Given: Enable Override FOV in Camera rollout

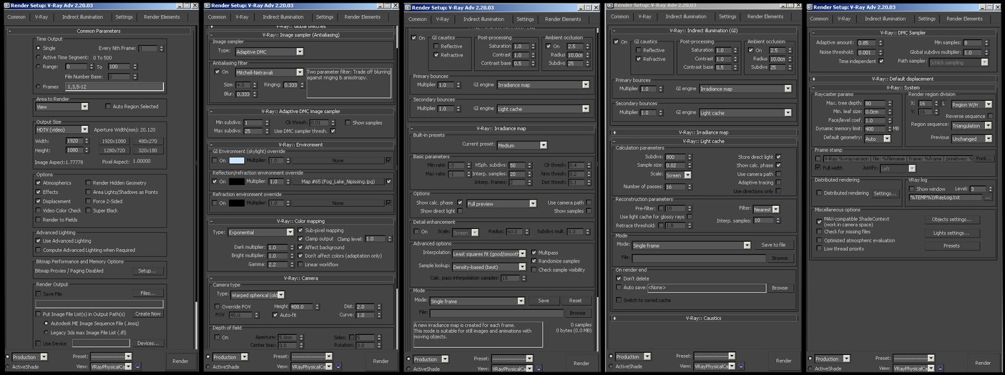Looking at the screenshot, I should click(217, 307).
